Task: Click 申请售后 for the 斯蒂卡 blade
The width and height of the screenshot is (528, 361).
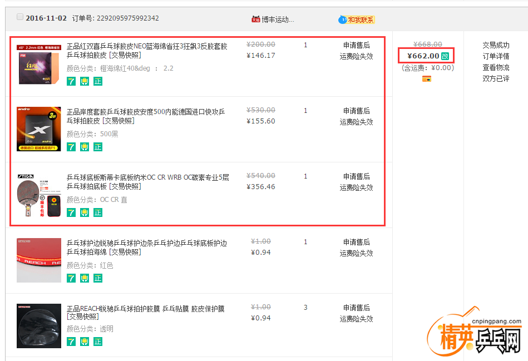Action: coord(356,176)
